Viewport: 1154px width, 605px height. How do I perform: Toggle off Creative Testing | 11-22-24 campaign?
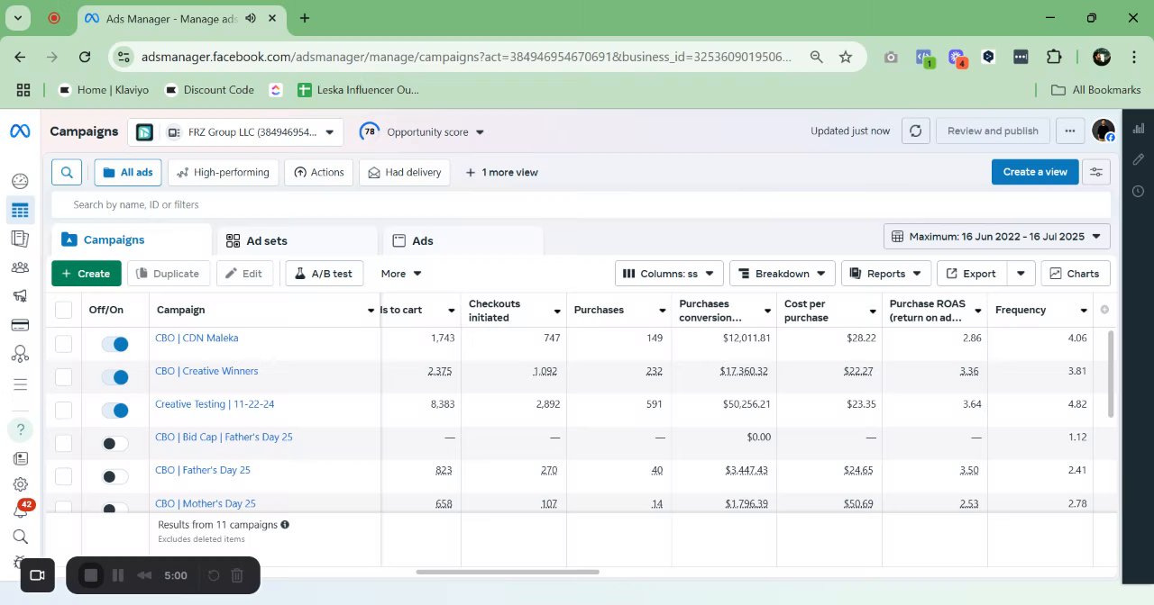pyautogui.click(x=114, y=411)
